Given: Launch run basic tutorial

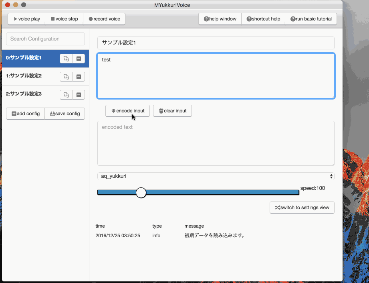Looking at the screenshot, I should tap(311, 19).
